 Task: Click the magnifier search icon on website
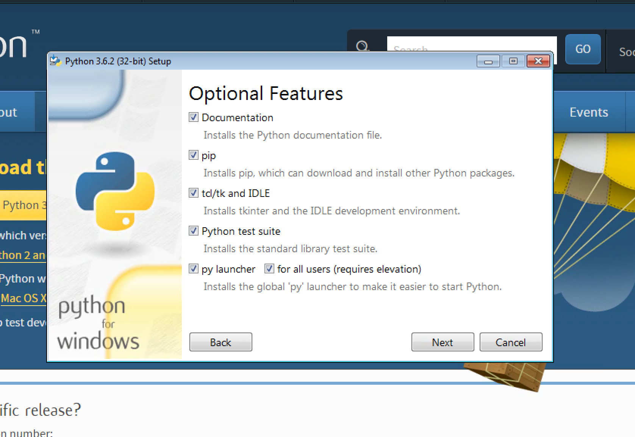pyautogui.click(x=363, y=47)
